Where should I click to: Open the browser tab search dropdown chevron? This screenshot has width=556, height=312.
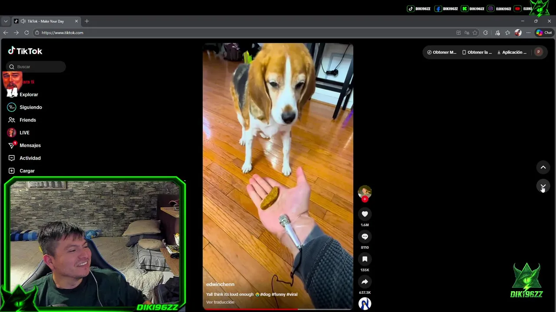tap(6, 21)
